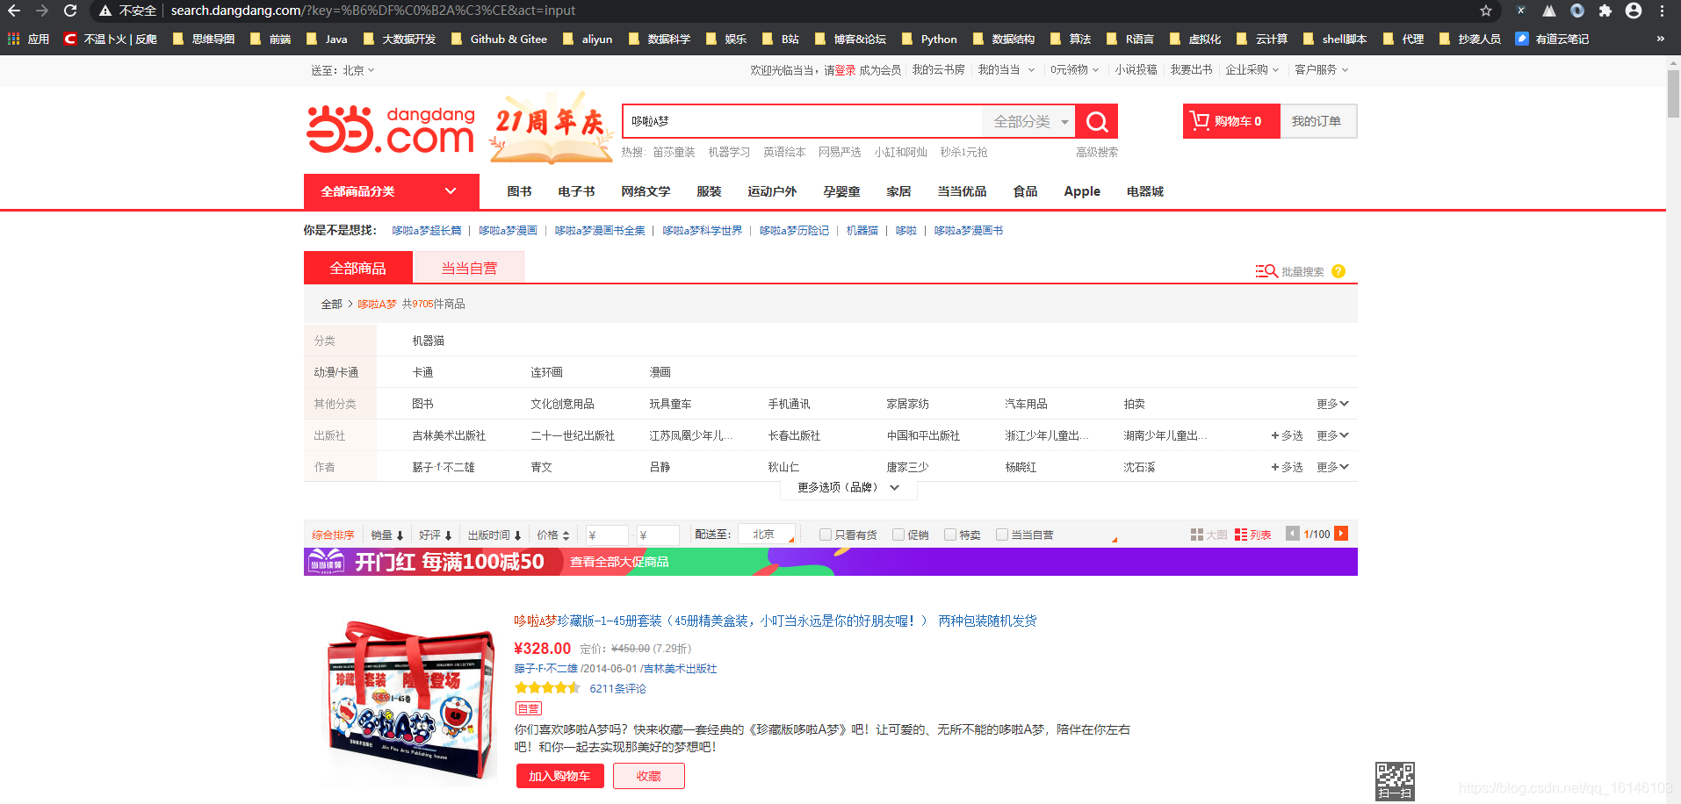Click the 开门红 每满100减50 promo banner
This screenshot has height=804, width=1681.
pyautogui.click(x=831, y=562)
